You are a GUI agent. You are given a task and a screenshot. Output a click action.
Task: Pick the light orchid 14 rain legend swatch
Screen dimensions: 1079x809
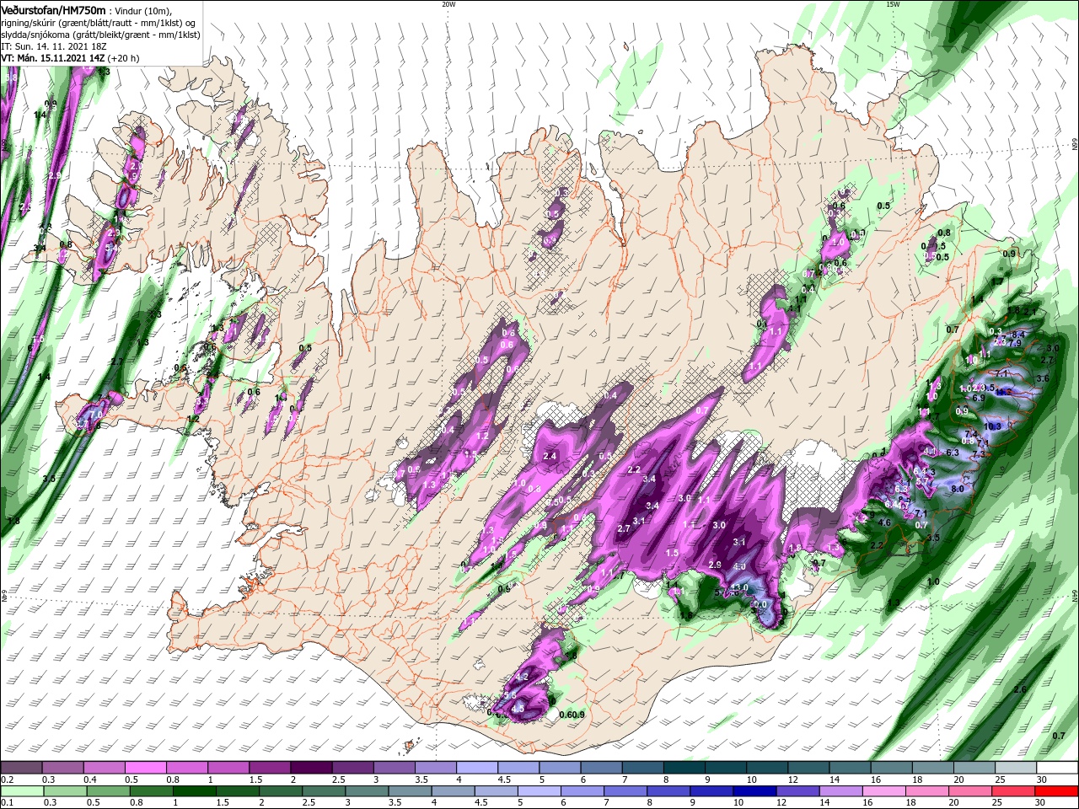[x=841, y=791]
